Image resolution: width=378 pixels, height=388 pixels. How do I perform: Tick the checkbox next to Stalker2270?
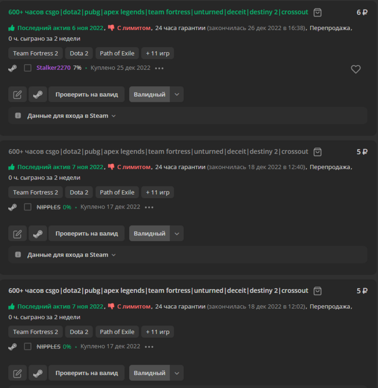[x=27, y=68]
